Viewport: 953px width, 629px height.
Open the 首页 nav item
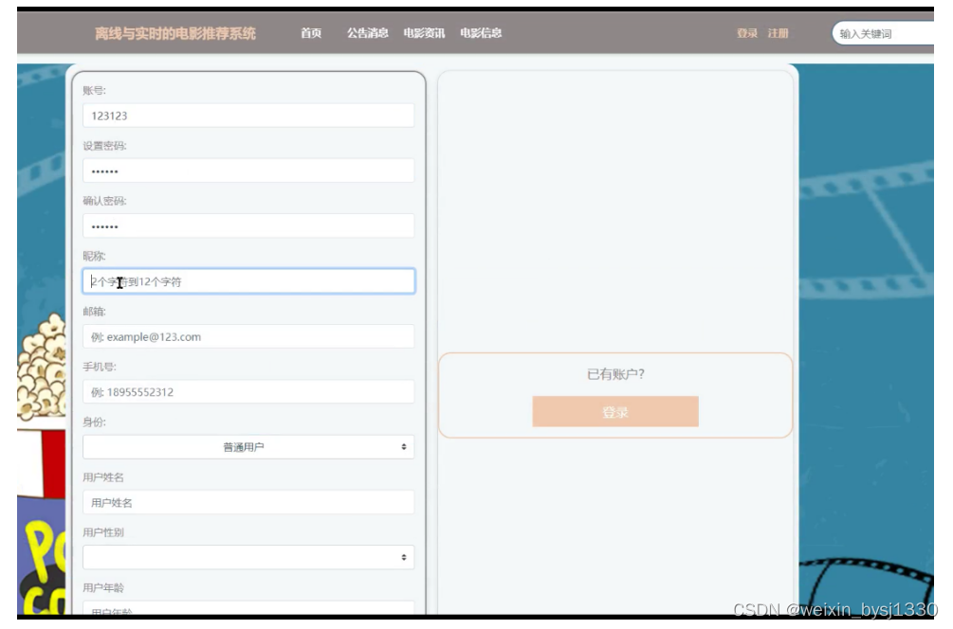point(311,33)
